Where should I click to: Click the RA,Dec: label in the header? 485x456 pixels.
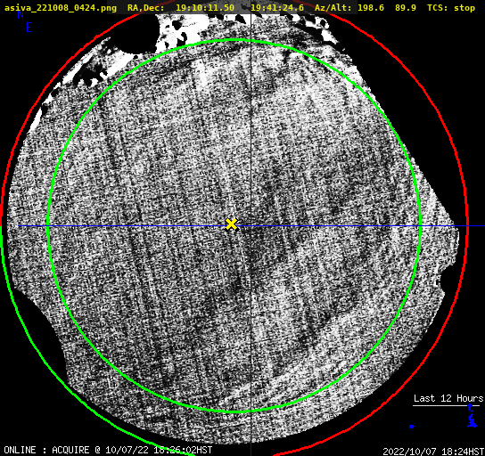(146, 8)
